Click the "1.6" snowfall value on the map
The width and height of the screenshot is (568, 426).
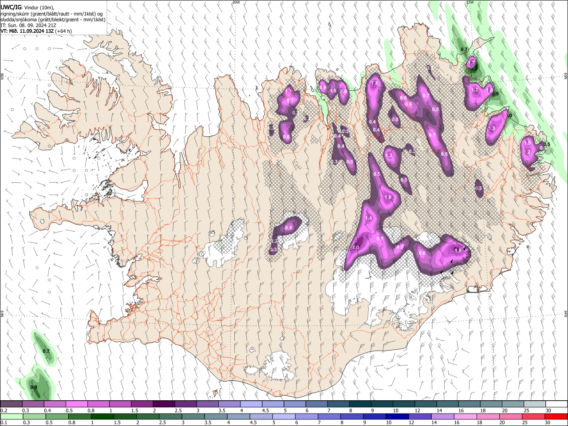(x=388, y=197)
